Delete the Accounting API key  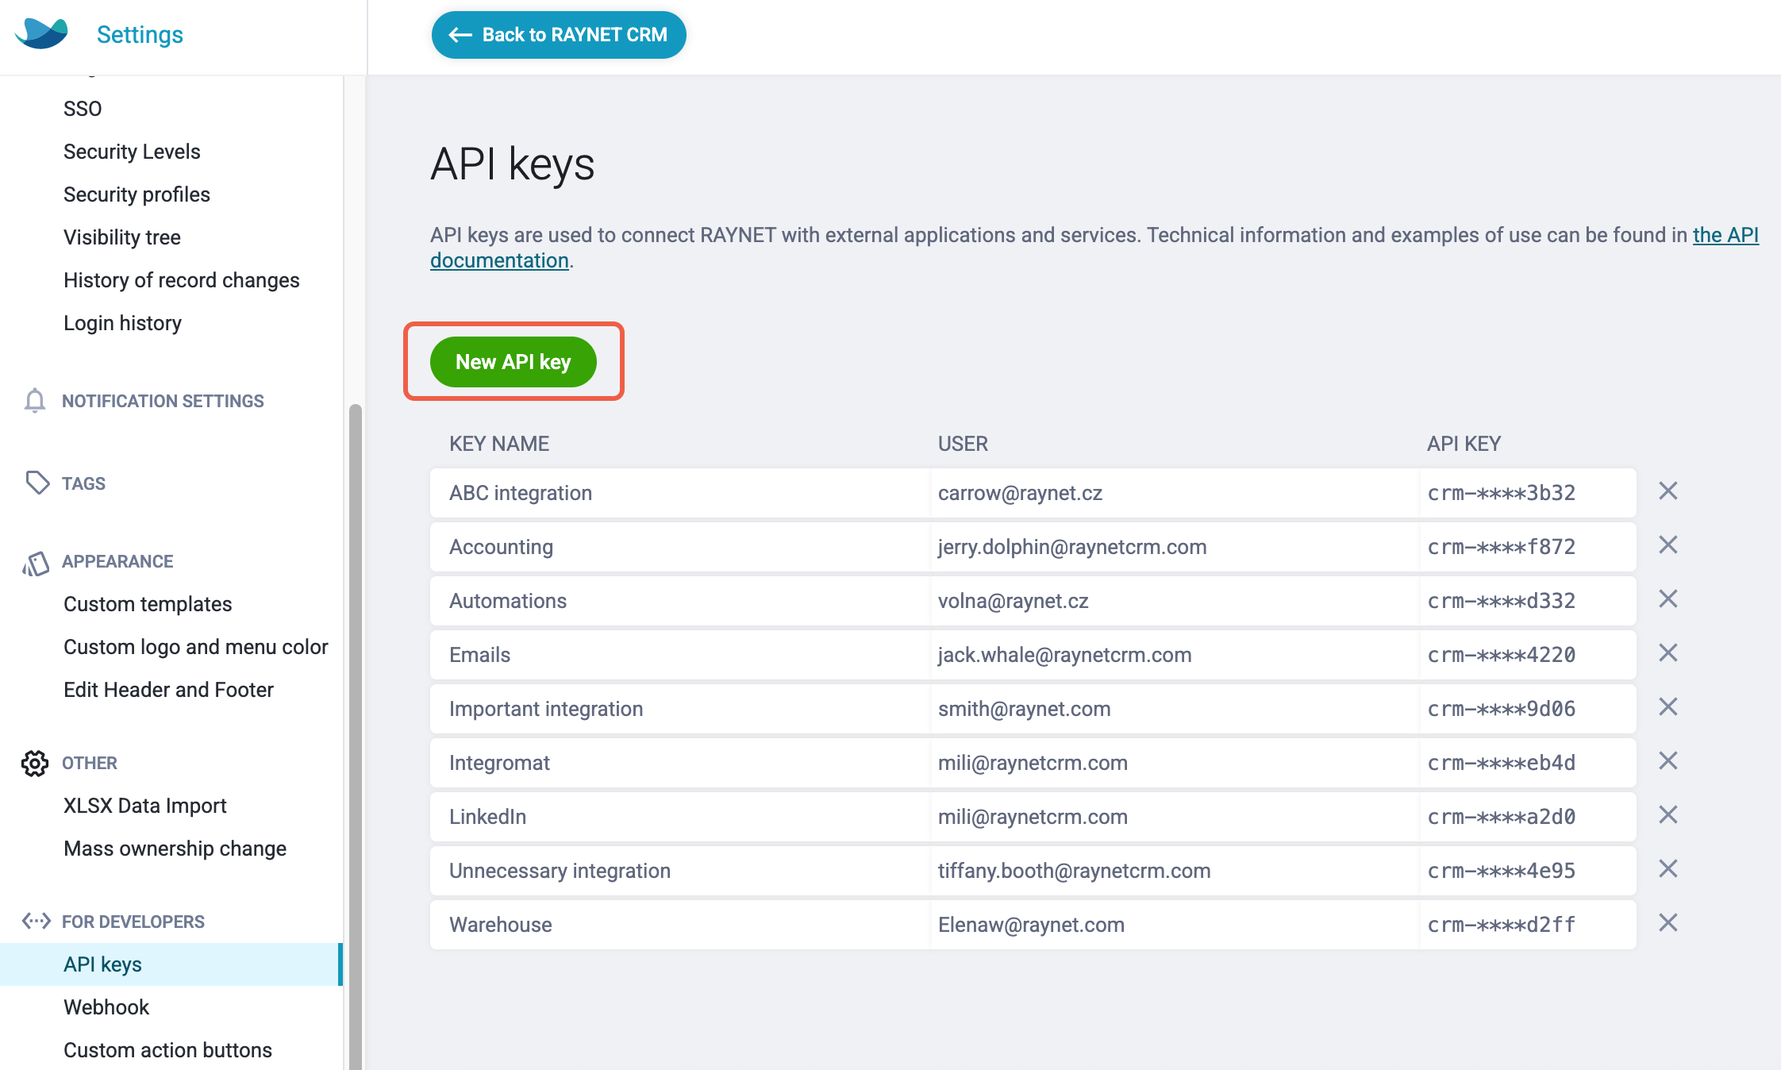[x=1668, y=545]
